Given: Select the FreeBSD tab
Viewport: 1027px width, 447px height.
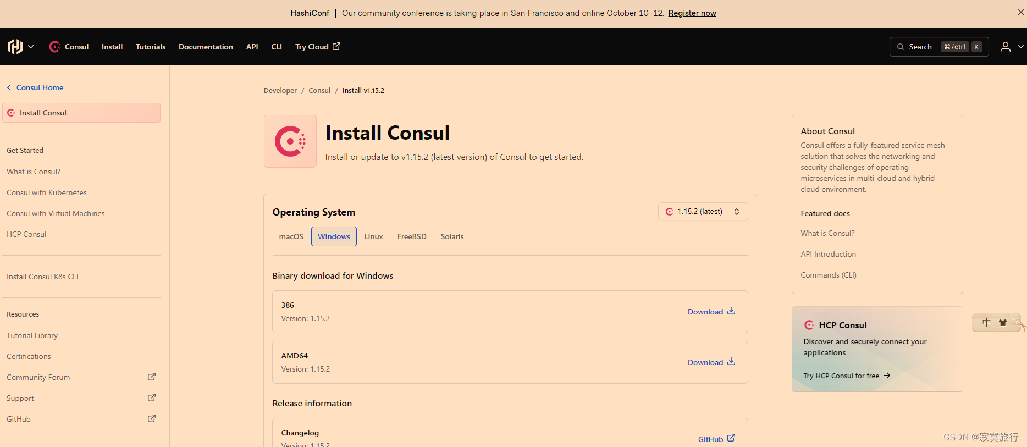Looking at the screenshot, I should (x=412, y=236).
